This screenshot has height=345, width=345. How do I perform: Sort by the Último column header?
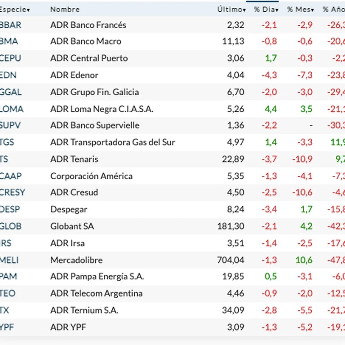point(231,9)
